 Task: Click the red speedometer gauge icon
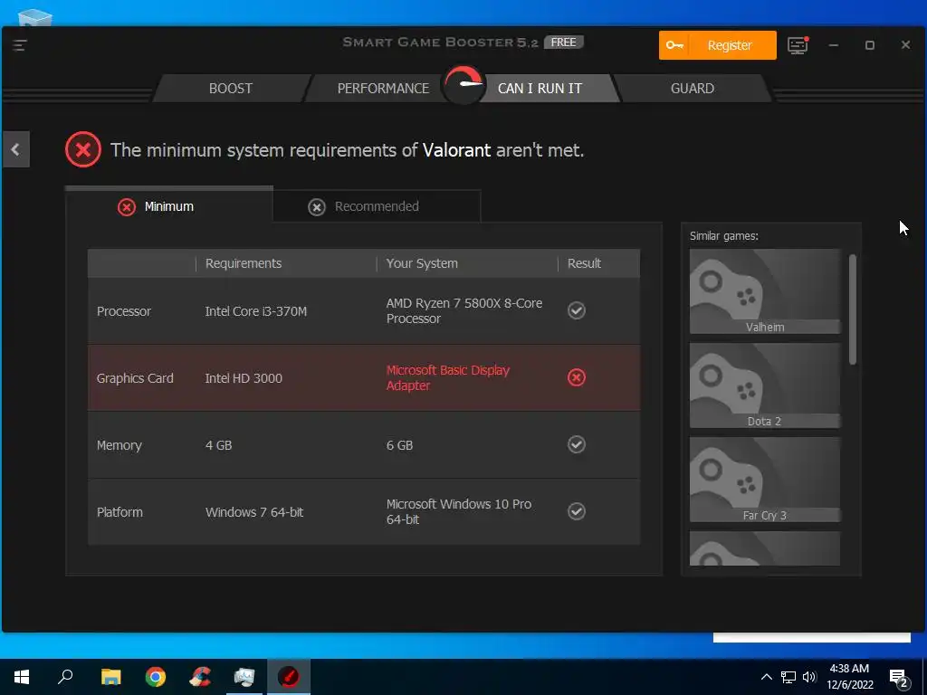pos(463,84)
